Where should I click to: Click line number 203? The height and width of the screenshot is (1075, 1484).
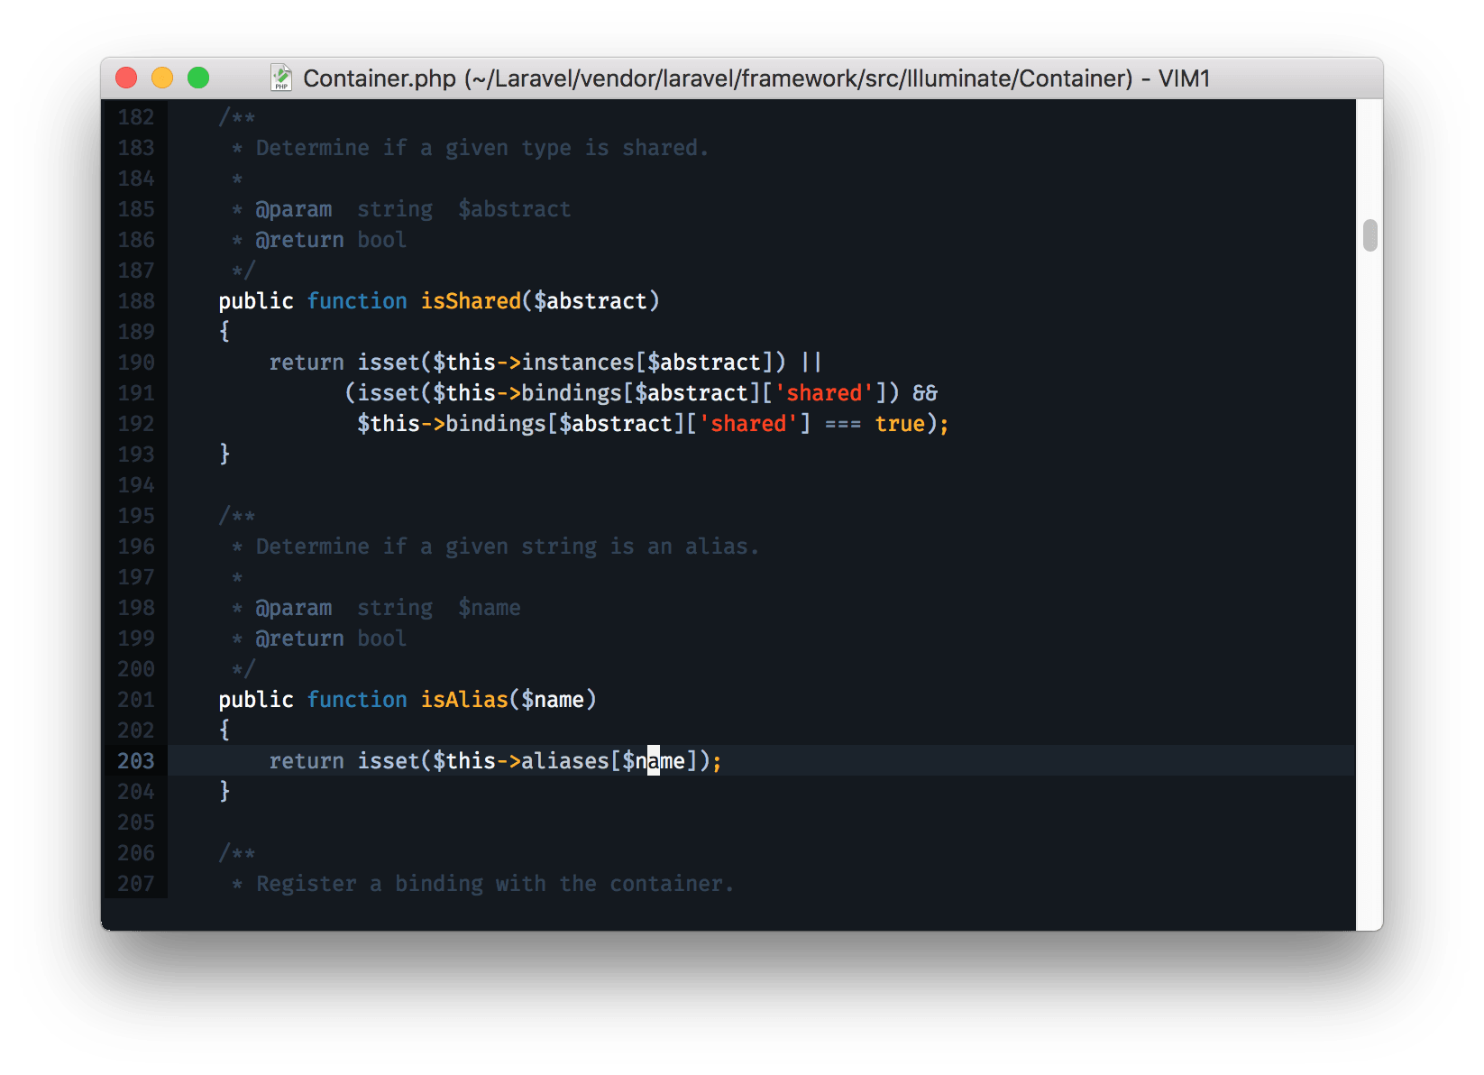[x=133, y=761]
